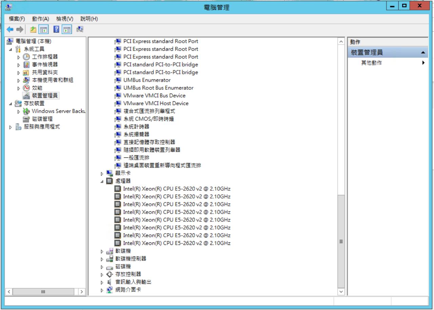Expand the 存放控制器 device category

[102, 275]
